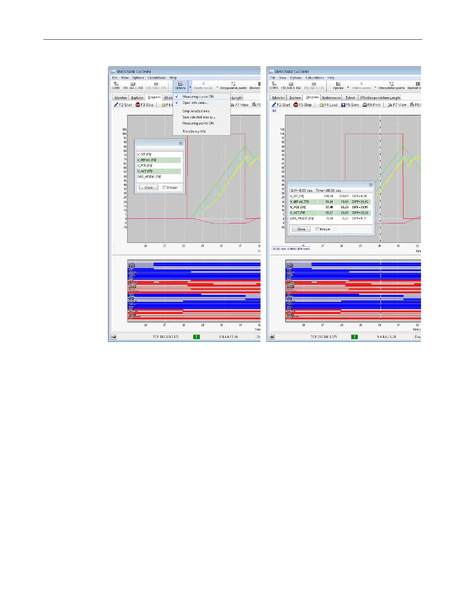Click DIFF=26,82 value in right window popup

click(360, 202)
